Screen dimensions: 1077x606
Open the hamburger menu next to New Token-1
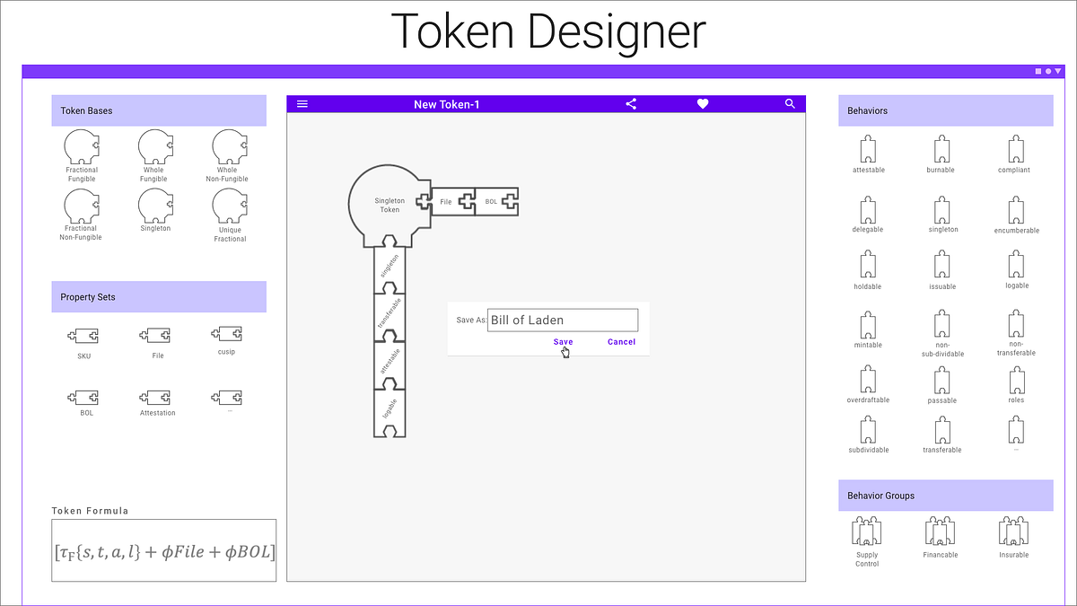click(302, 103)
